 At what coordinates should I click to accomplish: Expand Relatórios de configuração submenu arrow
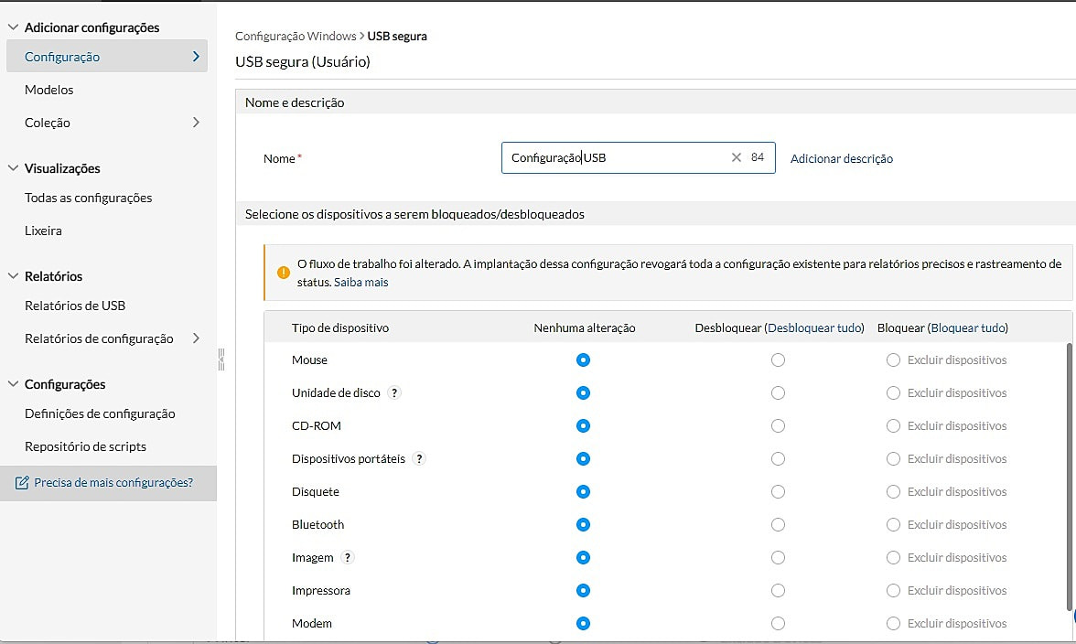[196, 338]
